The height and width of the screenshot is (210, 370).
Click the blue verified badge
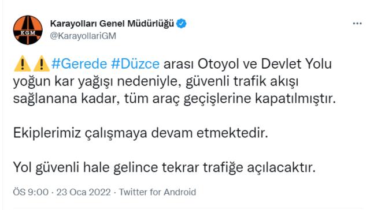point(182,24)
